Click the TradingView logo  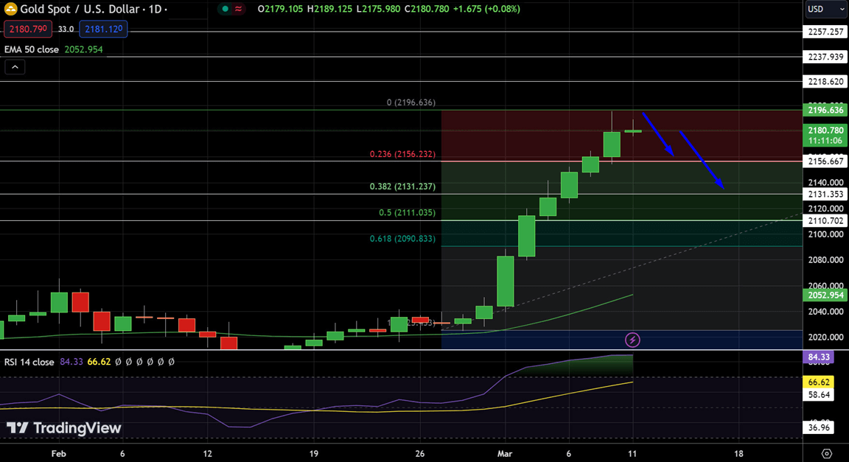click(63, 428)
